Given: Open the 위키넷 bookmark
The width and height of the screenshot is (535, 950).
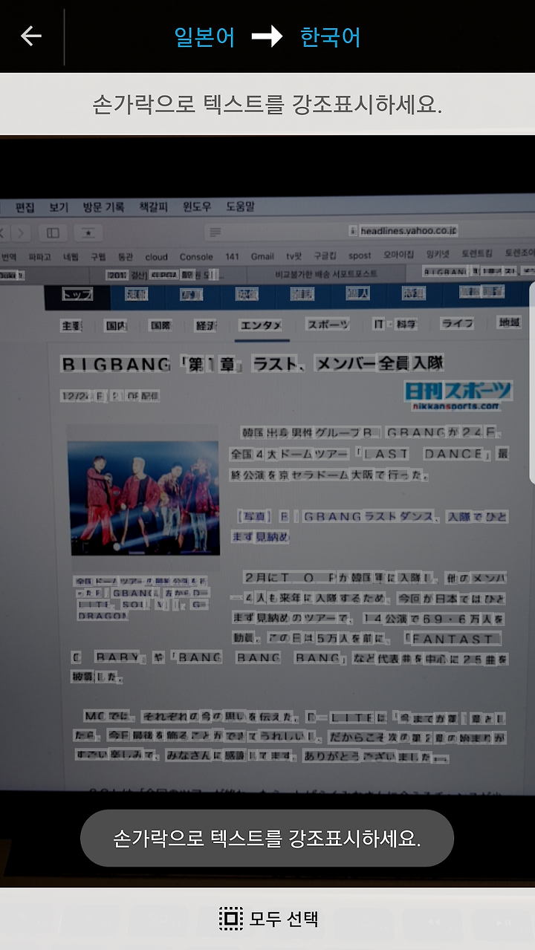Looking at the screenshot, I should (438, 255).
